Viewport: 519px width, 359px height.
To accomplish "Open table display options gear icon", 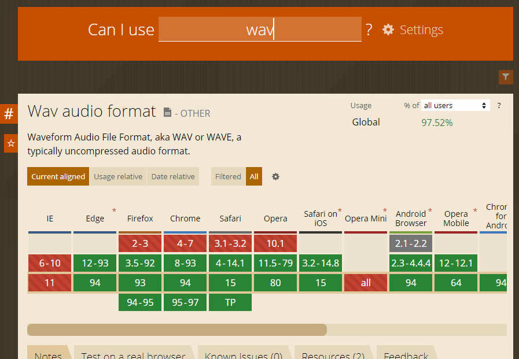I will [275, 176].
